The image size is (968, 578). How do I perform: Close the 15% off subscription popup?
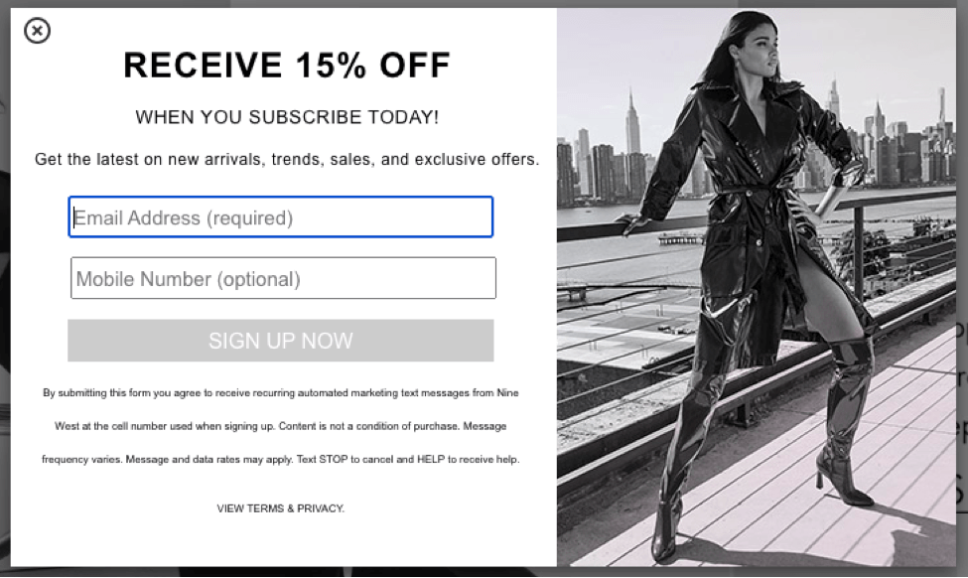click(x=37, y=30)
